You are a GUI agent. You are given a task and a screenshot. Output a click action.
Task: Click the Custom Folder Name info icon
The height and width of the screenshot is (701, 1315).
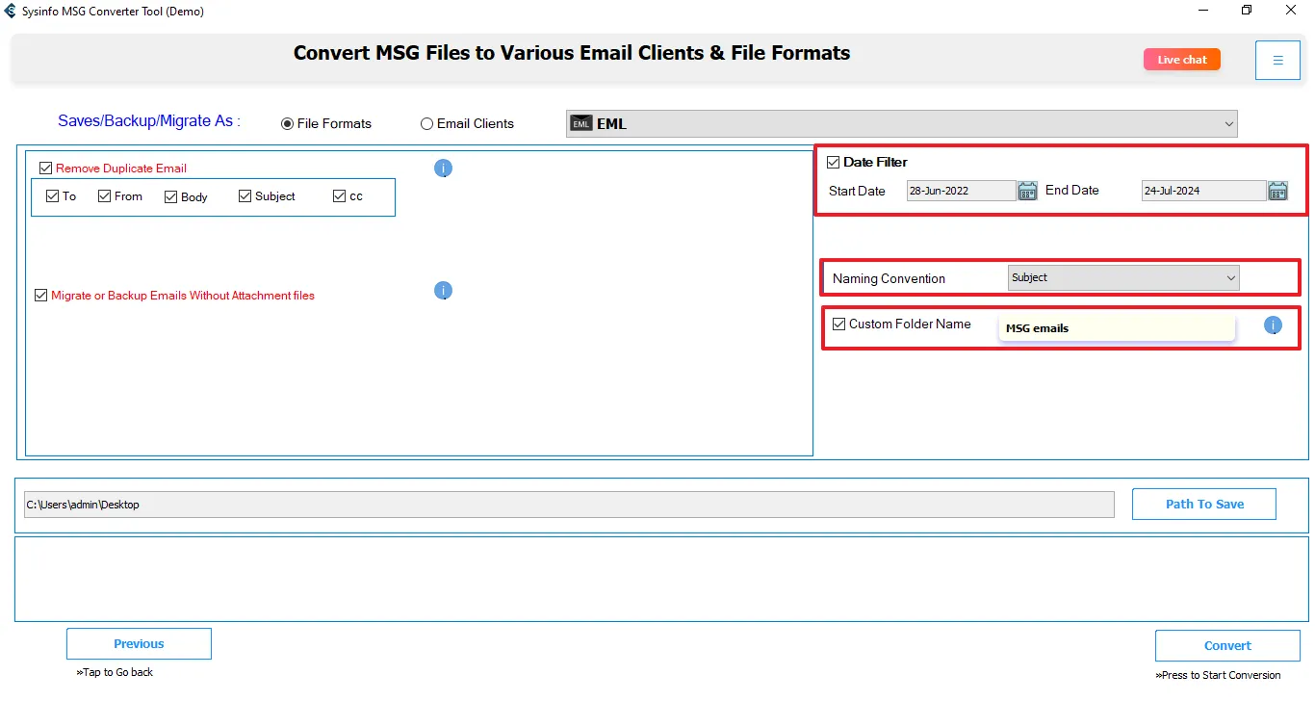(1273, 325)
